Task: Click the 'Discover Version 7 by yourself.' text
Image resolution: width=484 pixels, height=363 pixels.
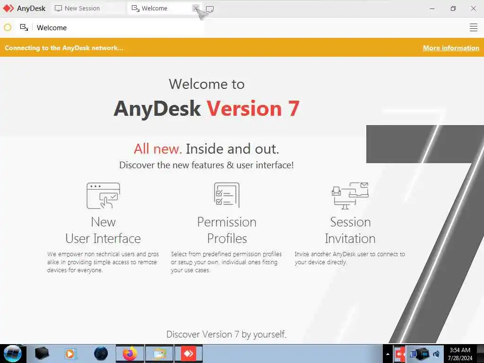Action: click(x=226, y=334)
